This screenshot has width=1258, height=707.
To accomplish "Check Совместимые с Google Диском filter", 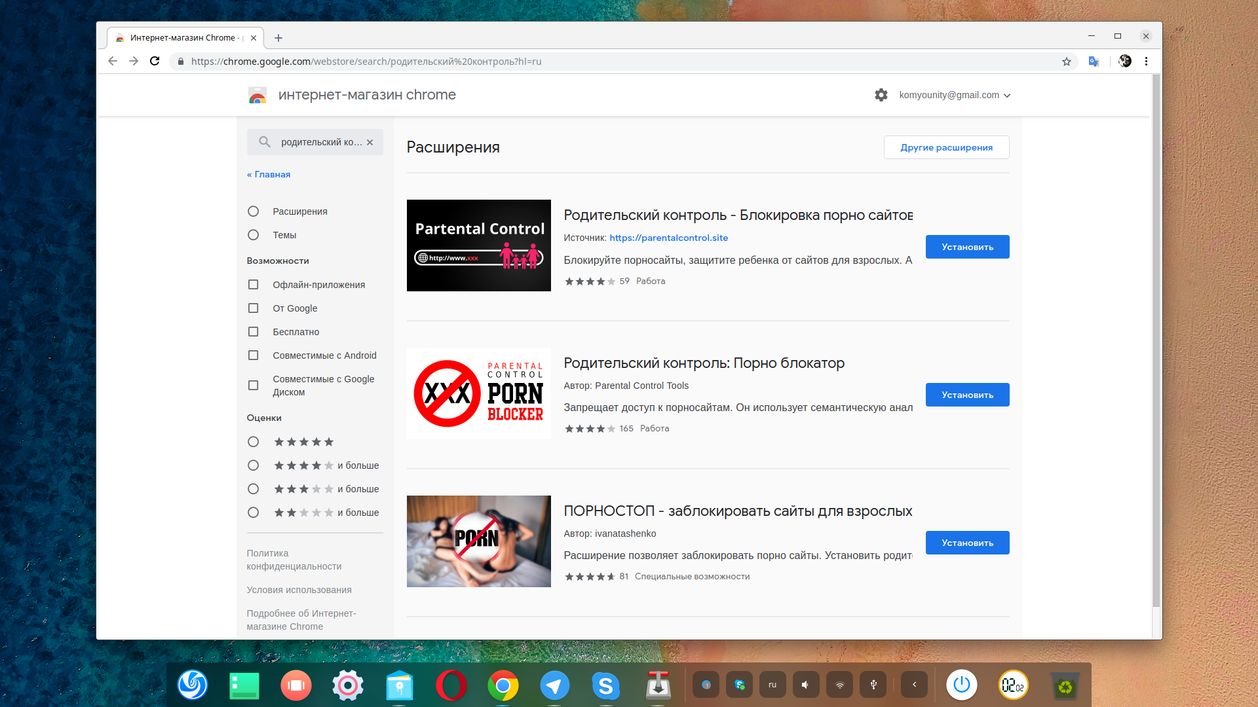I will coord(254,386).
